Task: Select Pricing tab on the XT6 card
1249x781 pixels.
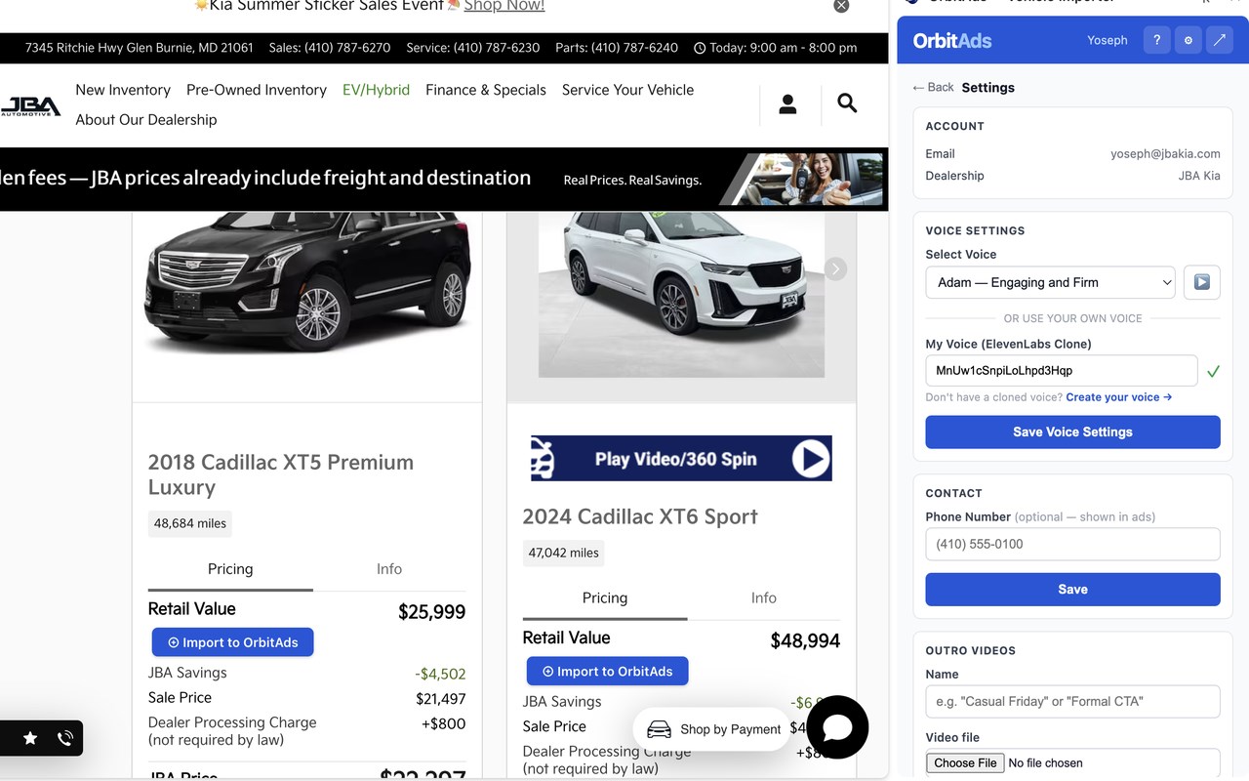Action: [x=605, y=598]
